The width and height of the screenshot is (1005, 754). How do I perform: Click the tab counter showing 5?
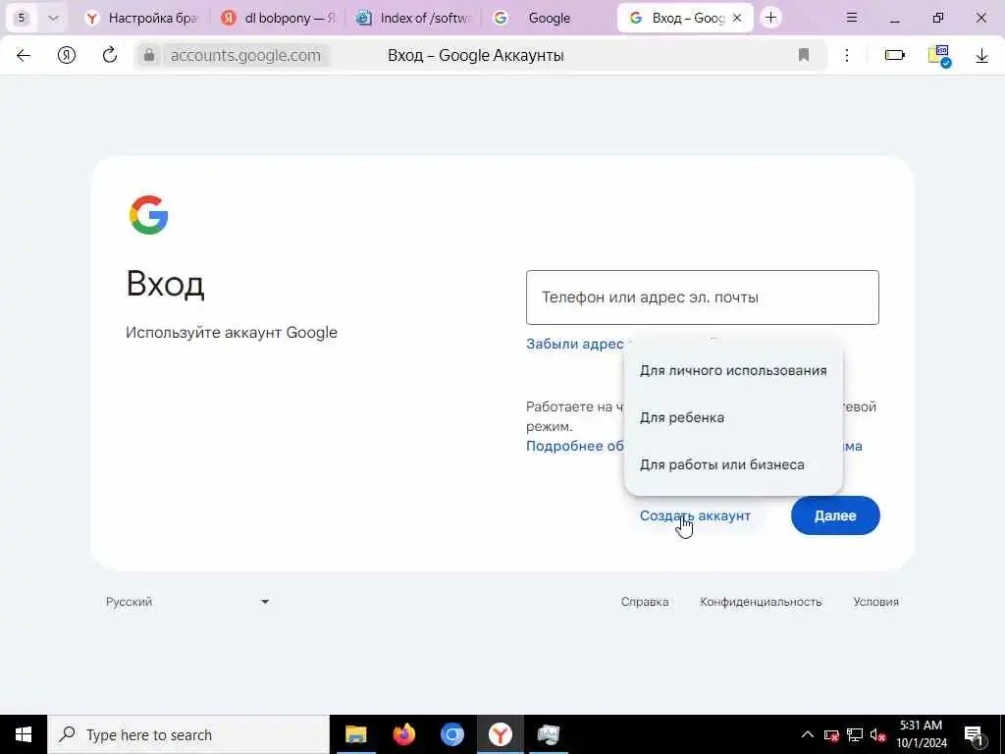[22, 18]
